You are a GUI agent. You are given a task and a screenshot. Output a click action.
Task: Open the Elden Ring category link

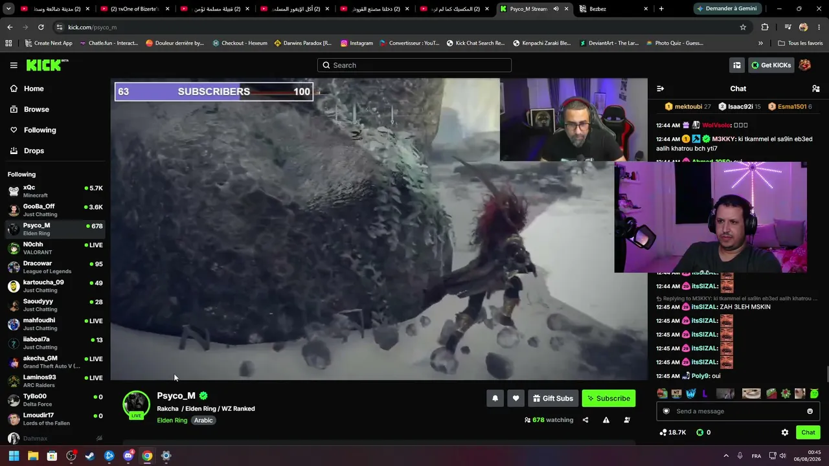click(x=172, y=420)
